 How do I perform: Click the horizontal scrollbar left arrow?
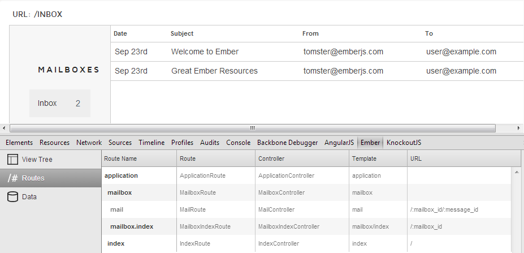[x=4, y=128]
